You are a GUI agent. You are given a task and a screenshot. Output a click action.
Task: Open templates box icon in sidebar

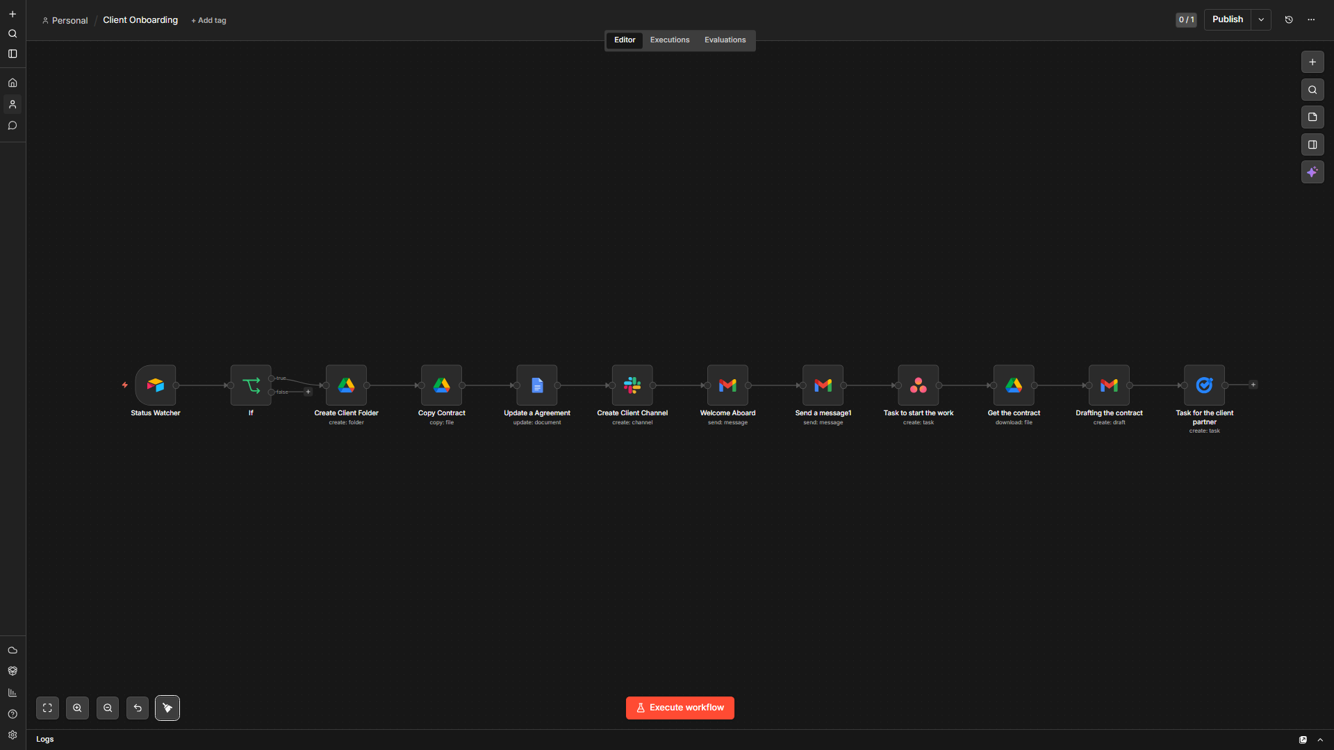point(13,671)
